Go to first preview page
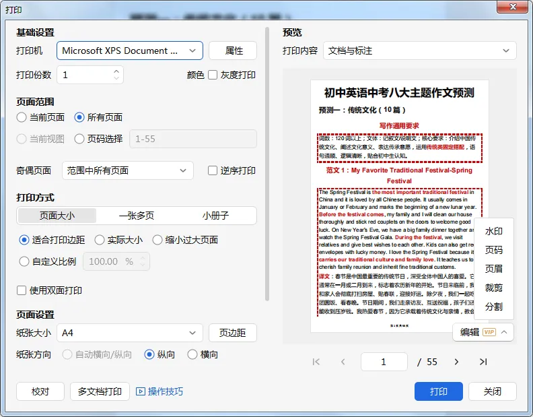The width and height of the screenshot is (533, 417). pyautogui.click(x=316, y=362)
